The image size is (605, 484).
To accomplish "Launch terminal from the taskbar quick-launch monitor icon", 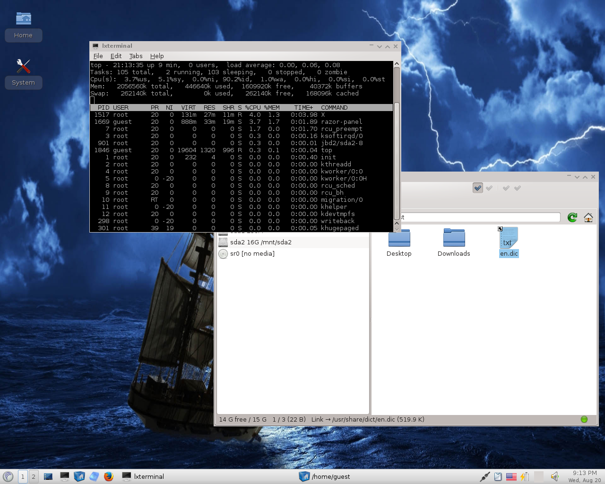I will tap(64, 476).
